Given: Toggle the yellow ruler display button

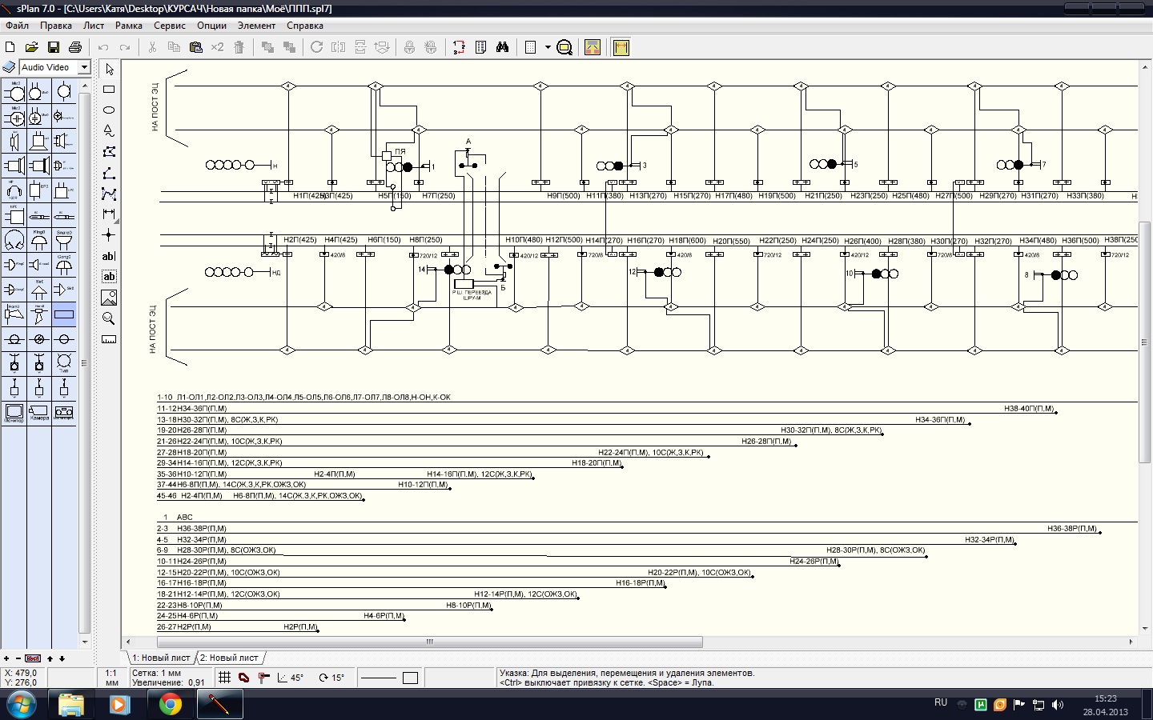Looking at the screenshot, I should 621,47.
